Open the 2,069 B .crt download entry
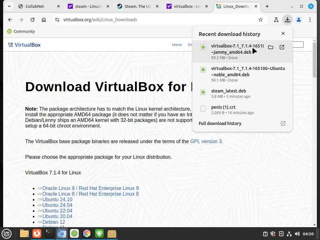Image resolution: width=320 pixels, height=240 pixels. [x=242, y=110]
